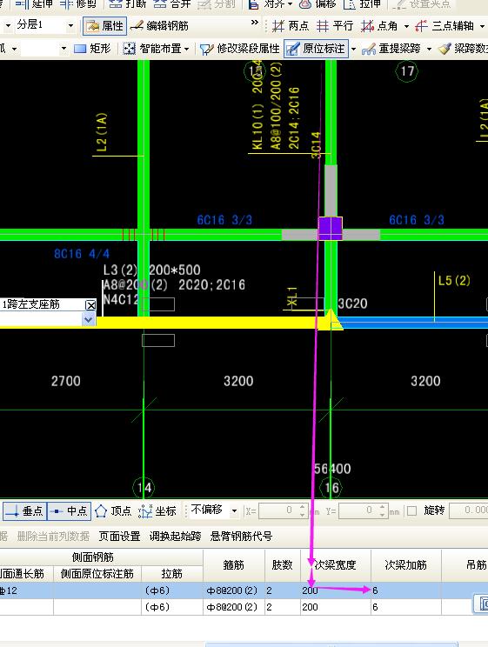The width and height of the screenshot is (488, 647).
Task: Click the Y offset input field
Action: point(358,510)
